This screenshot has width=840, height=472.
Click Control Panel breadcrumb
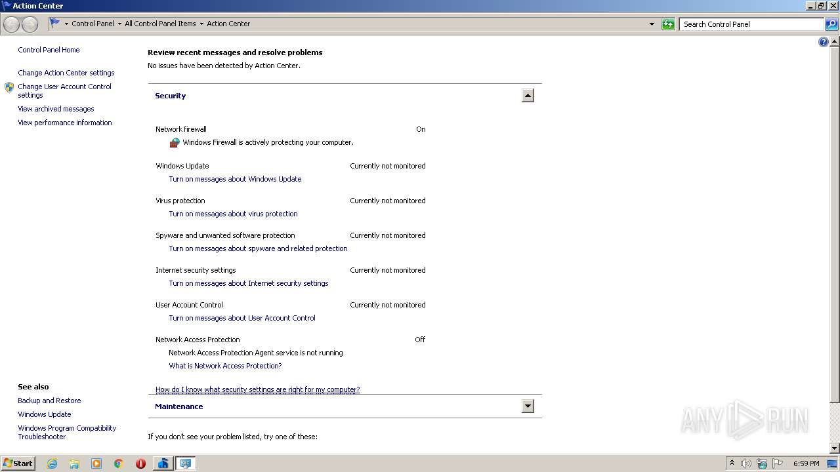[x=93, y=24]
